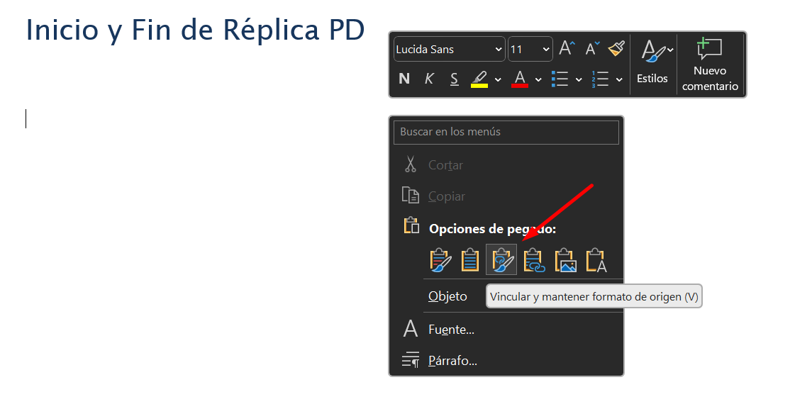Screen dimensions: 812x404
Task: Activate the Format Painter brush icon
Action: [616, 49]
